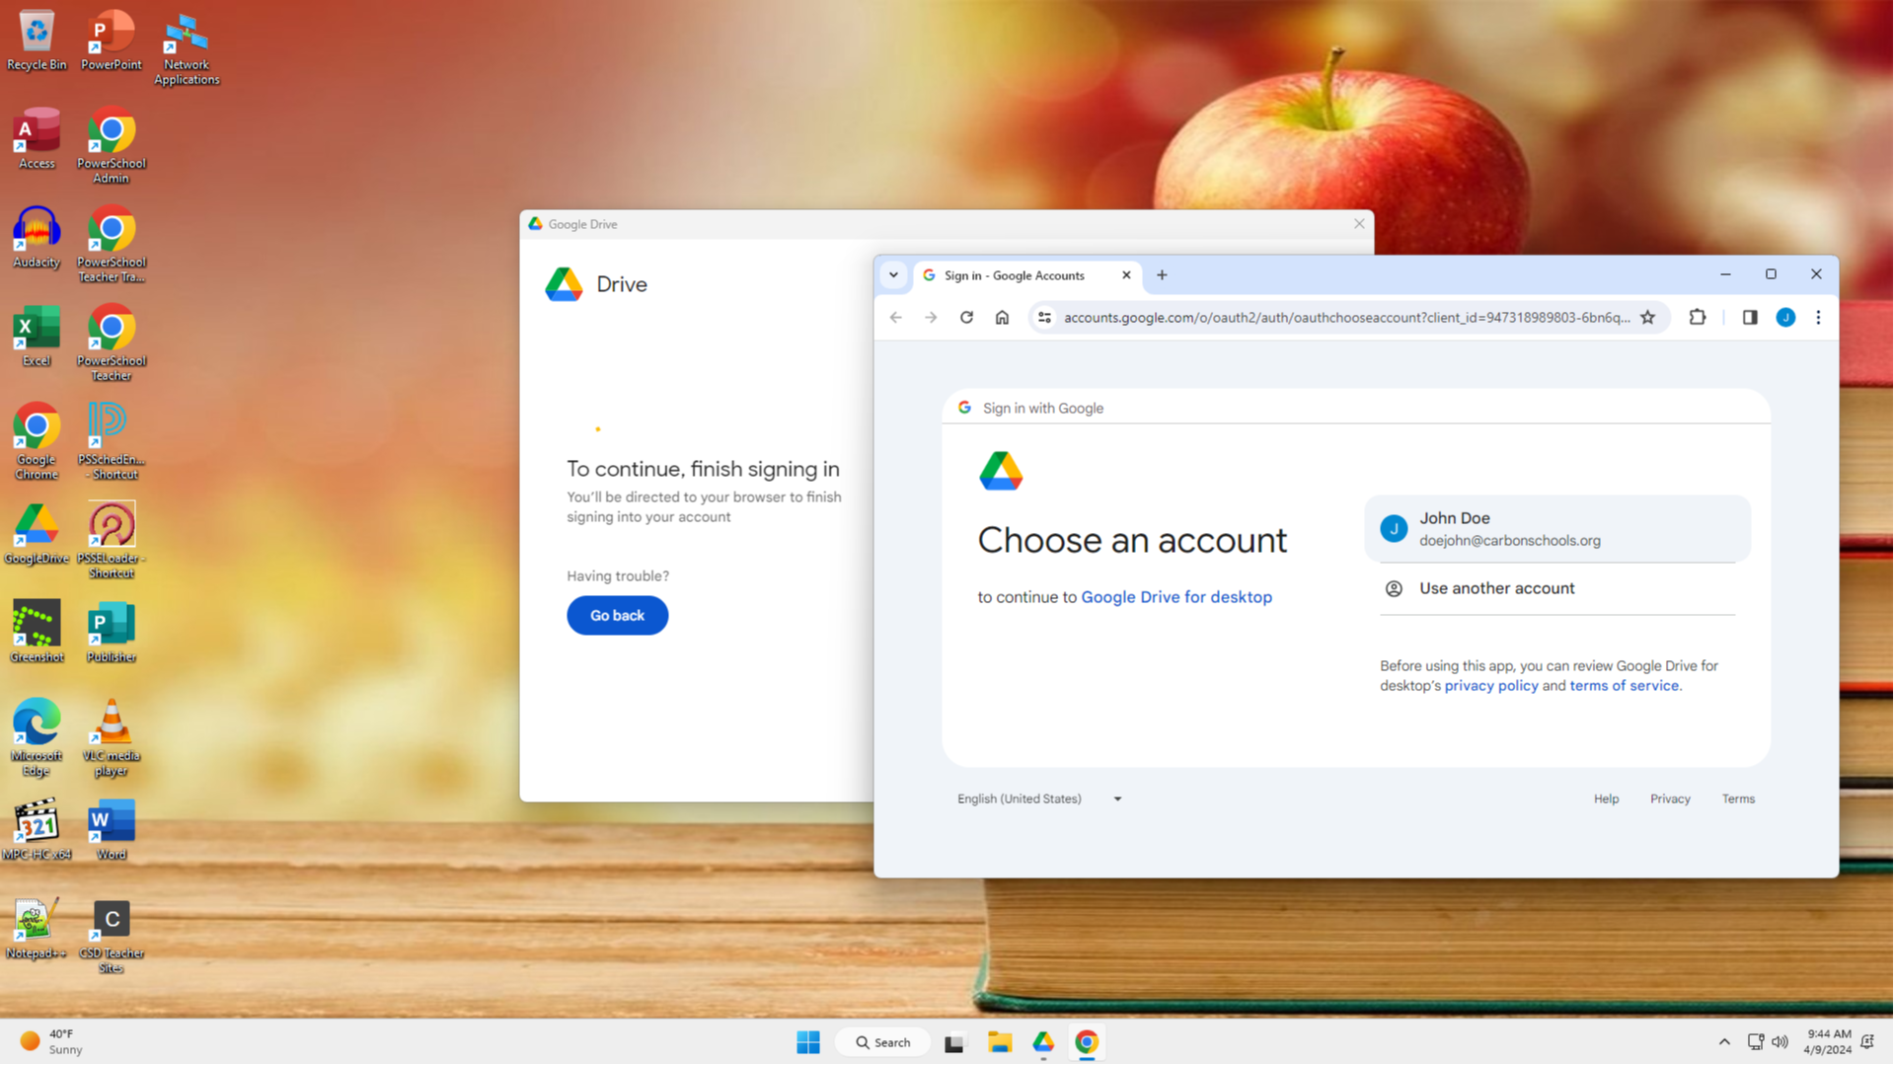The width and height of the screenshot is (1894, 1065).
Task: Open the Chrome profile avatar J
Action: (x=1785, y=318)
